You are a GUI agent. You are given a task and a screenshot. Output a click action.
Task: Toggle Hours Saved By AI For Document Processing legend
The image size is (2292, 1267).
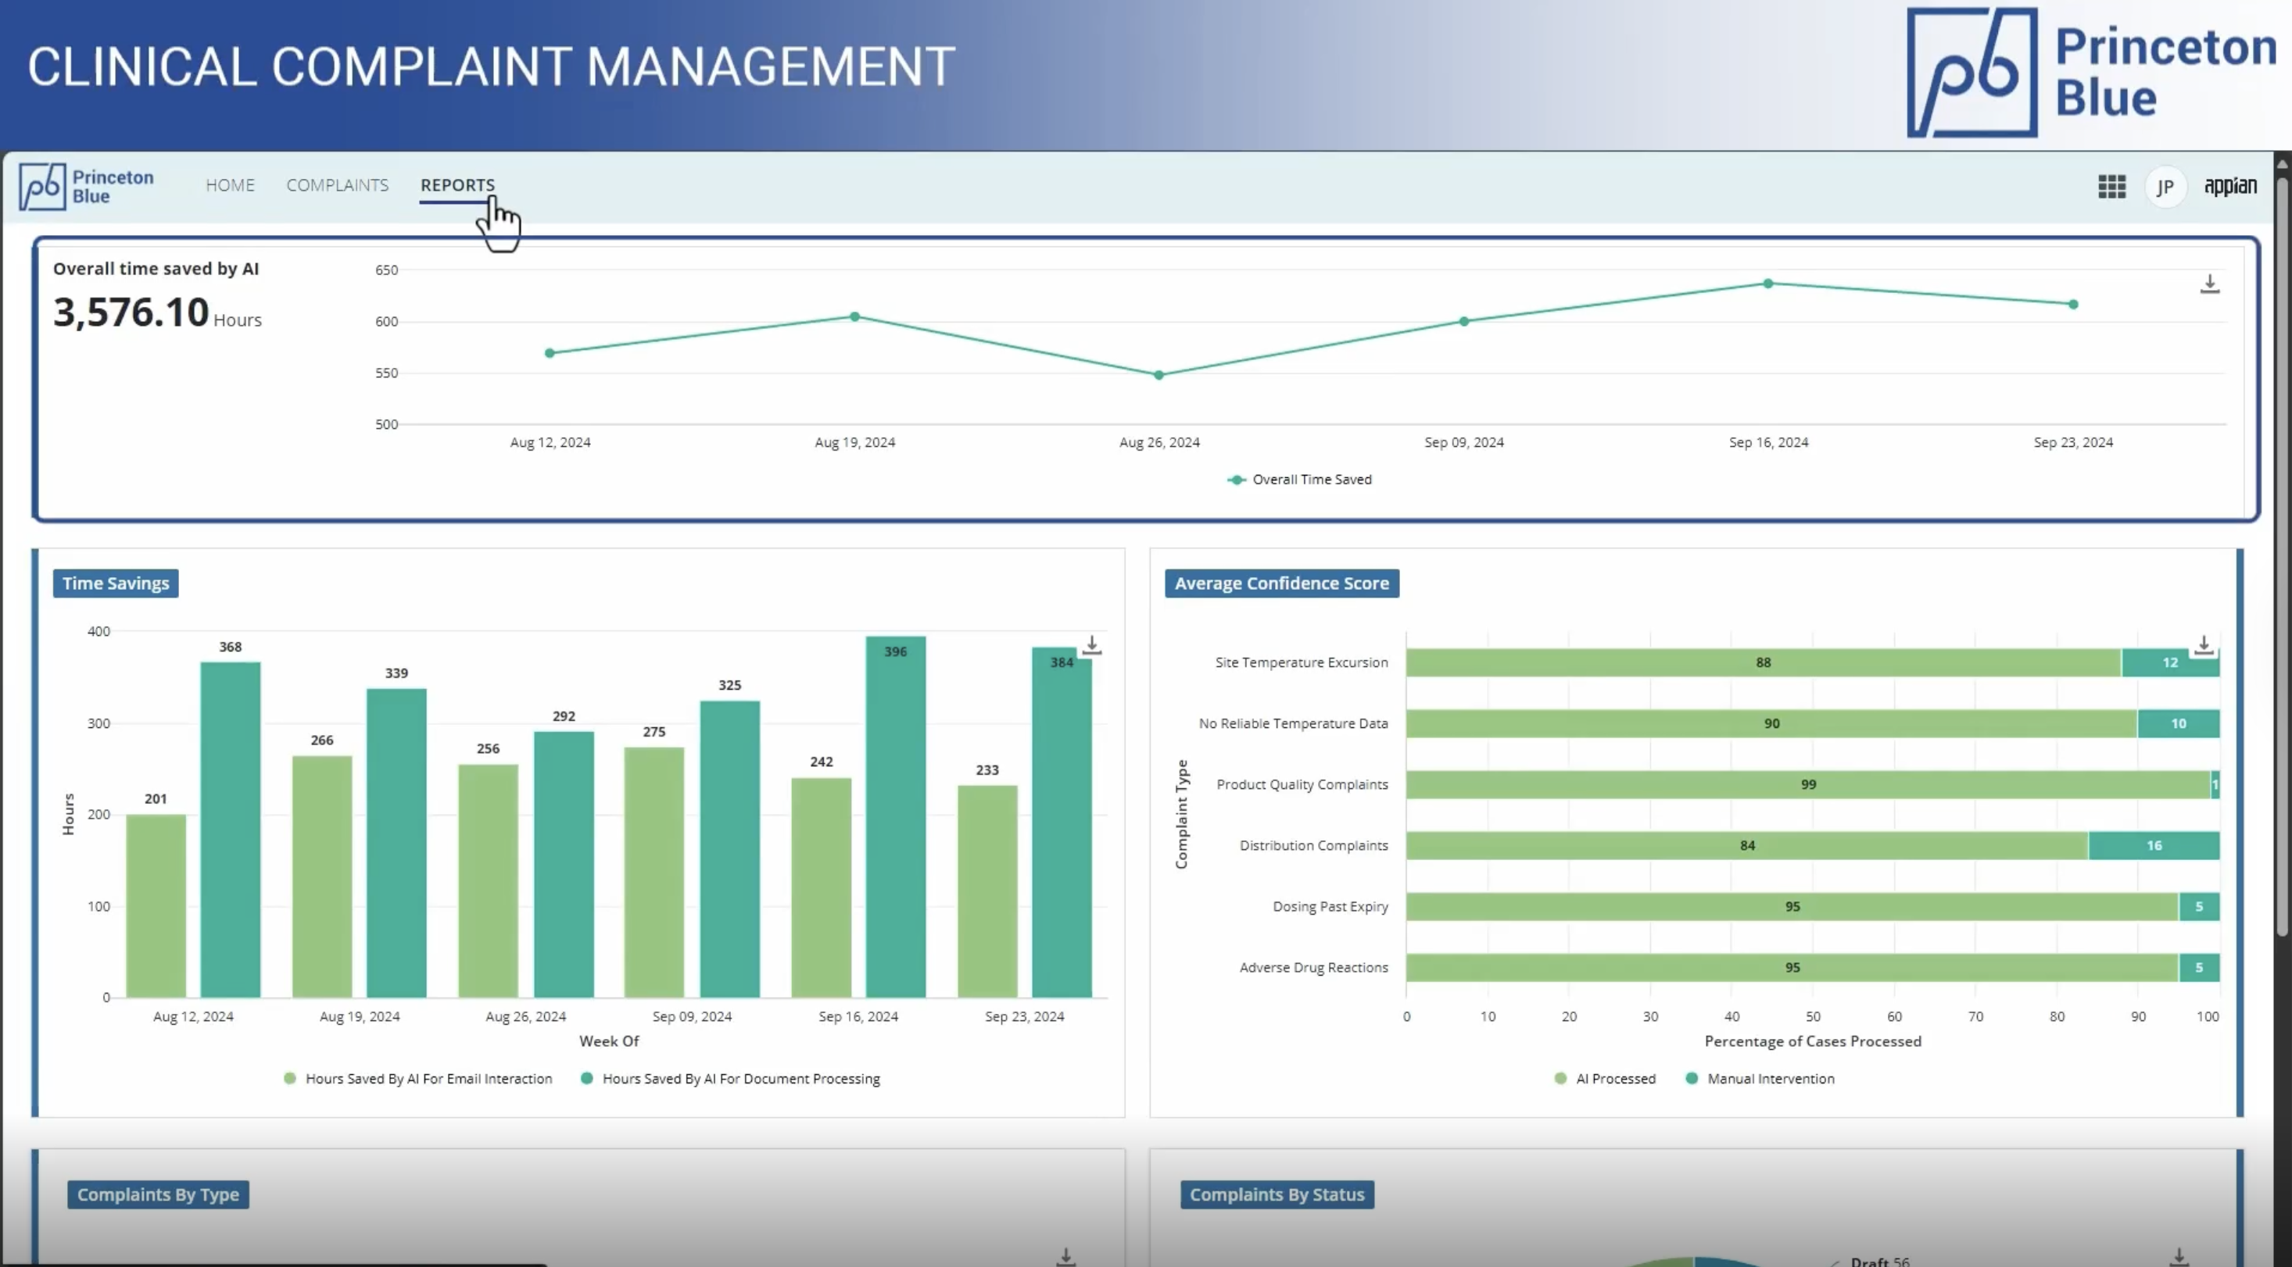click(x=740, y=1079)
